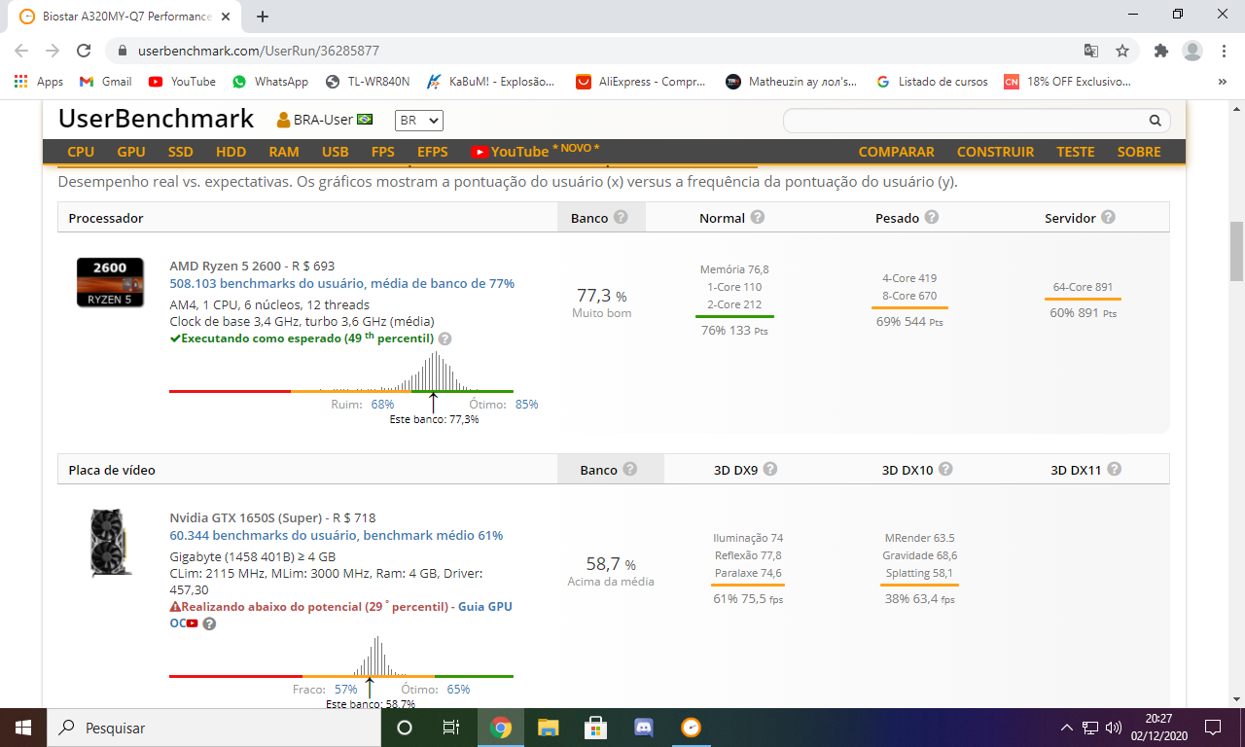Click COMPARAR in the navigation bar
The height and width of the screenshot is (747, 1245).
pos(897,152)
